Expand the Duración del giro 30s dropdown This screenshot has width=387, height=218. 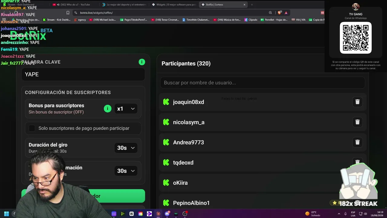[x=126, y=148]
